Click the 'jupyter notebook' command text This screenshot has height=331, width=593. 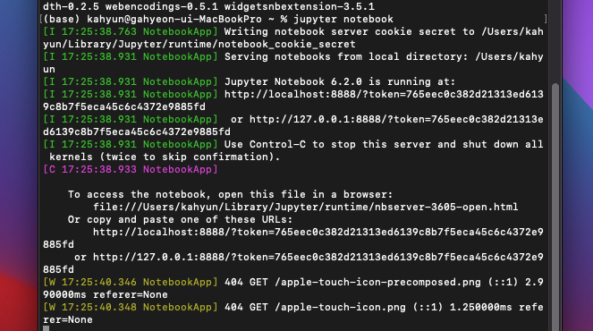(x=343, y=19)
